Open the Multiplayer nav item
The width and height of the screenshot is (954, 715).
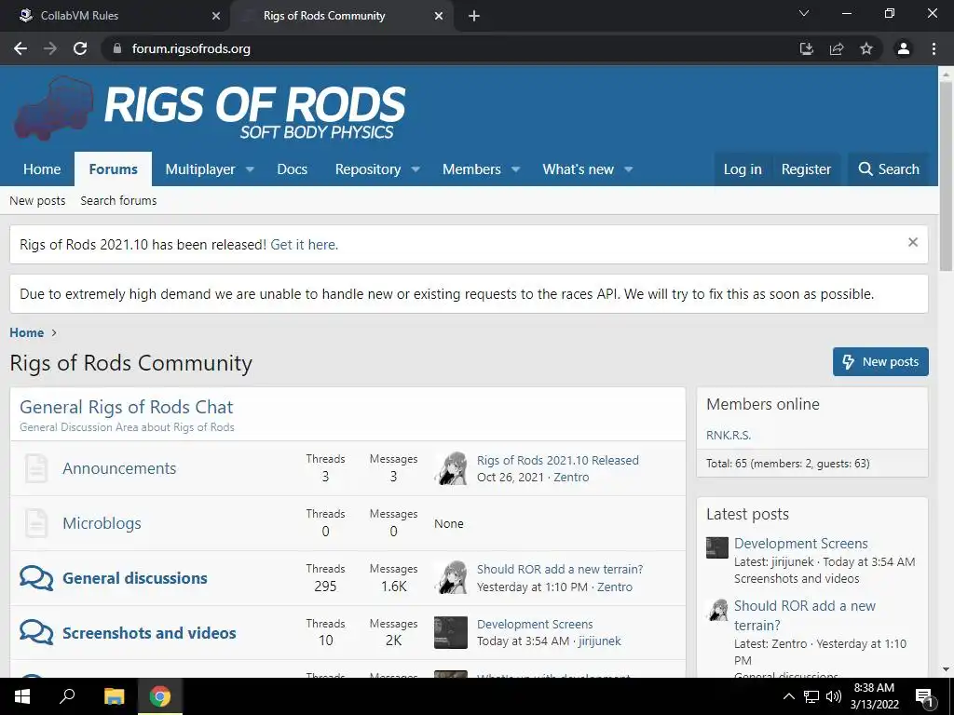point(200,169)
